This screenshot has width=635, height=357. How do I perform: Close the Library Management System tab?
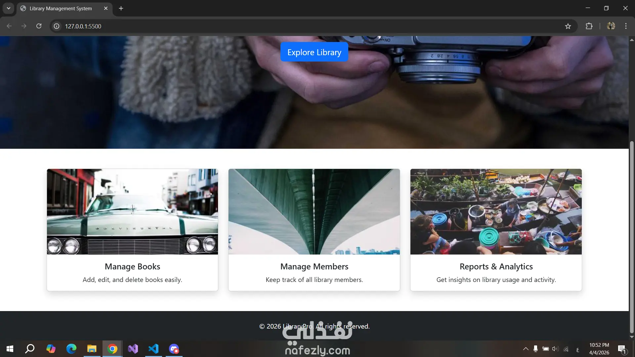coord(106,8)
